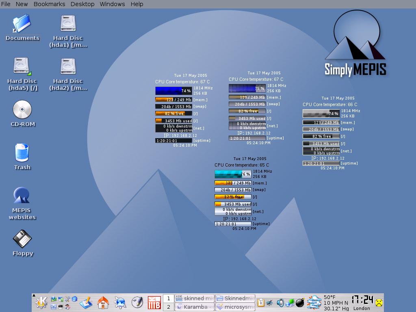Viewport: 416px width, 312px height.
Task: Open the Help menu
Action: tap(137, 4)
